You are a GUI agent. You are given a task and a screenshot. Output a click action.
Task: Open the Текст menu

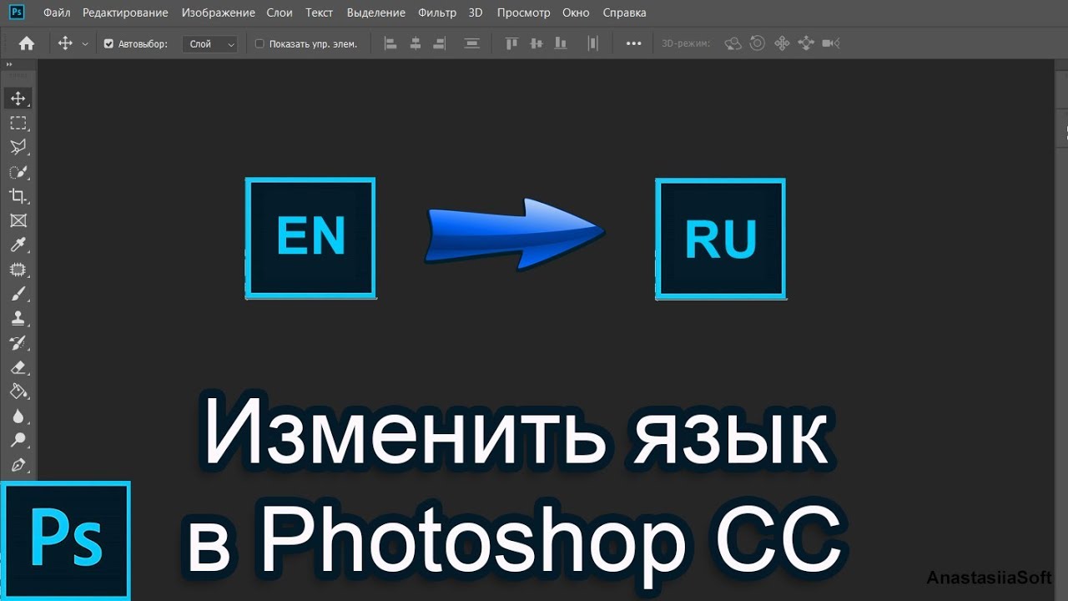point(320,13)
